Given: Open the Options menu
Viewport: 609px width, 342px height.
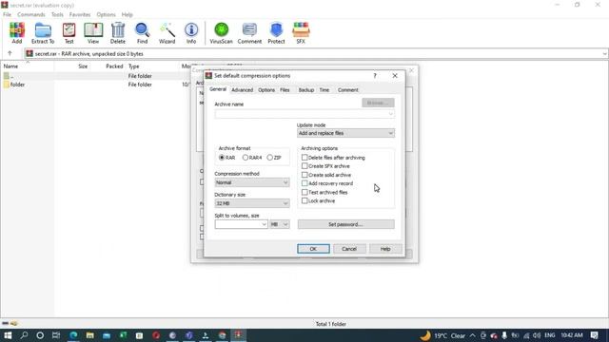Looking at the screenshot, I should [106, 14].
